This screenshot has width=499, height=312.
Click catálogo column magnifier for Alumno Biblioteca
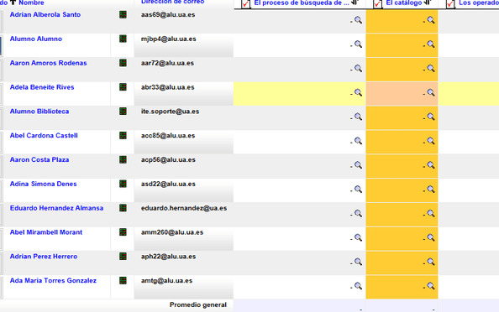pos(431,117)
